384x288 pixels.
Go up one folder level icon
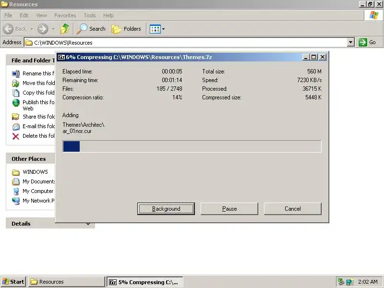[65, 29]
